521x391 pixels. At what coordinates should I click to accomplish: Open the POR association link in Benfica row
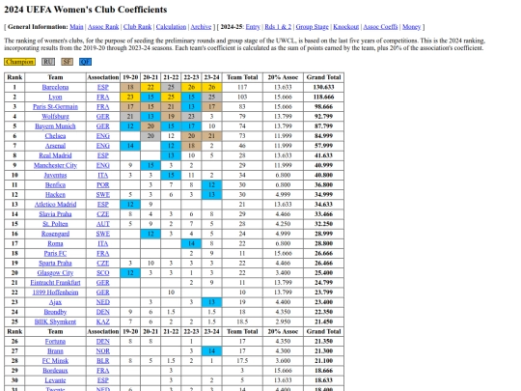(x=103, y=184)
